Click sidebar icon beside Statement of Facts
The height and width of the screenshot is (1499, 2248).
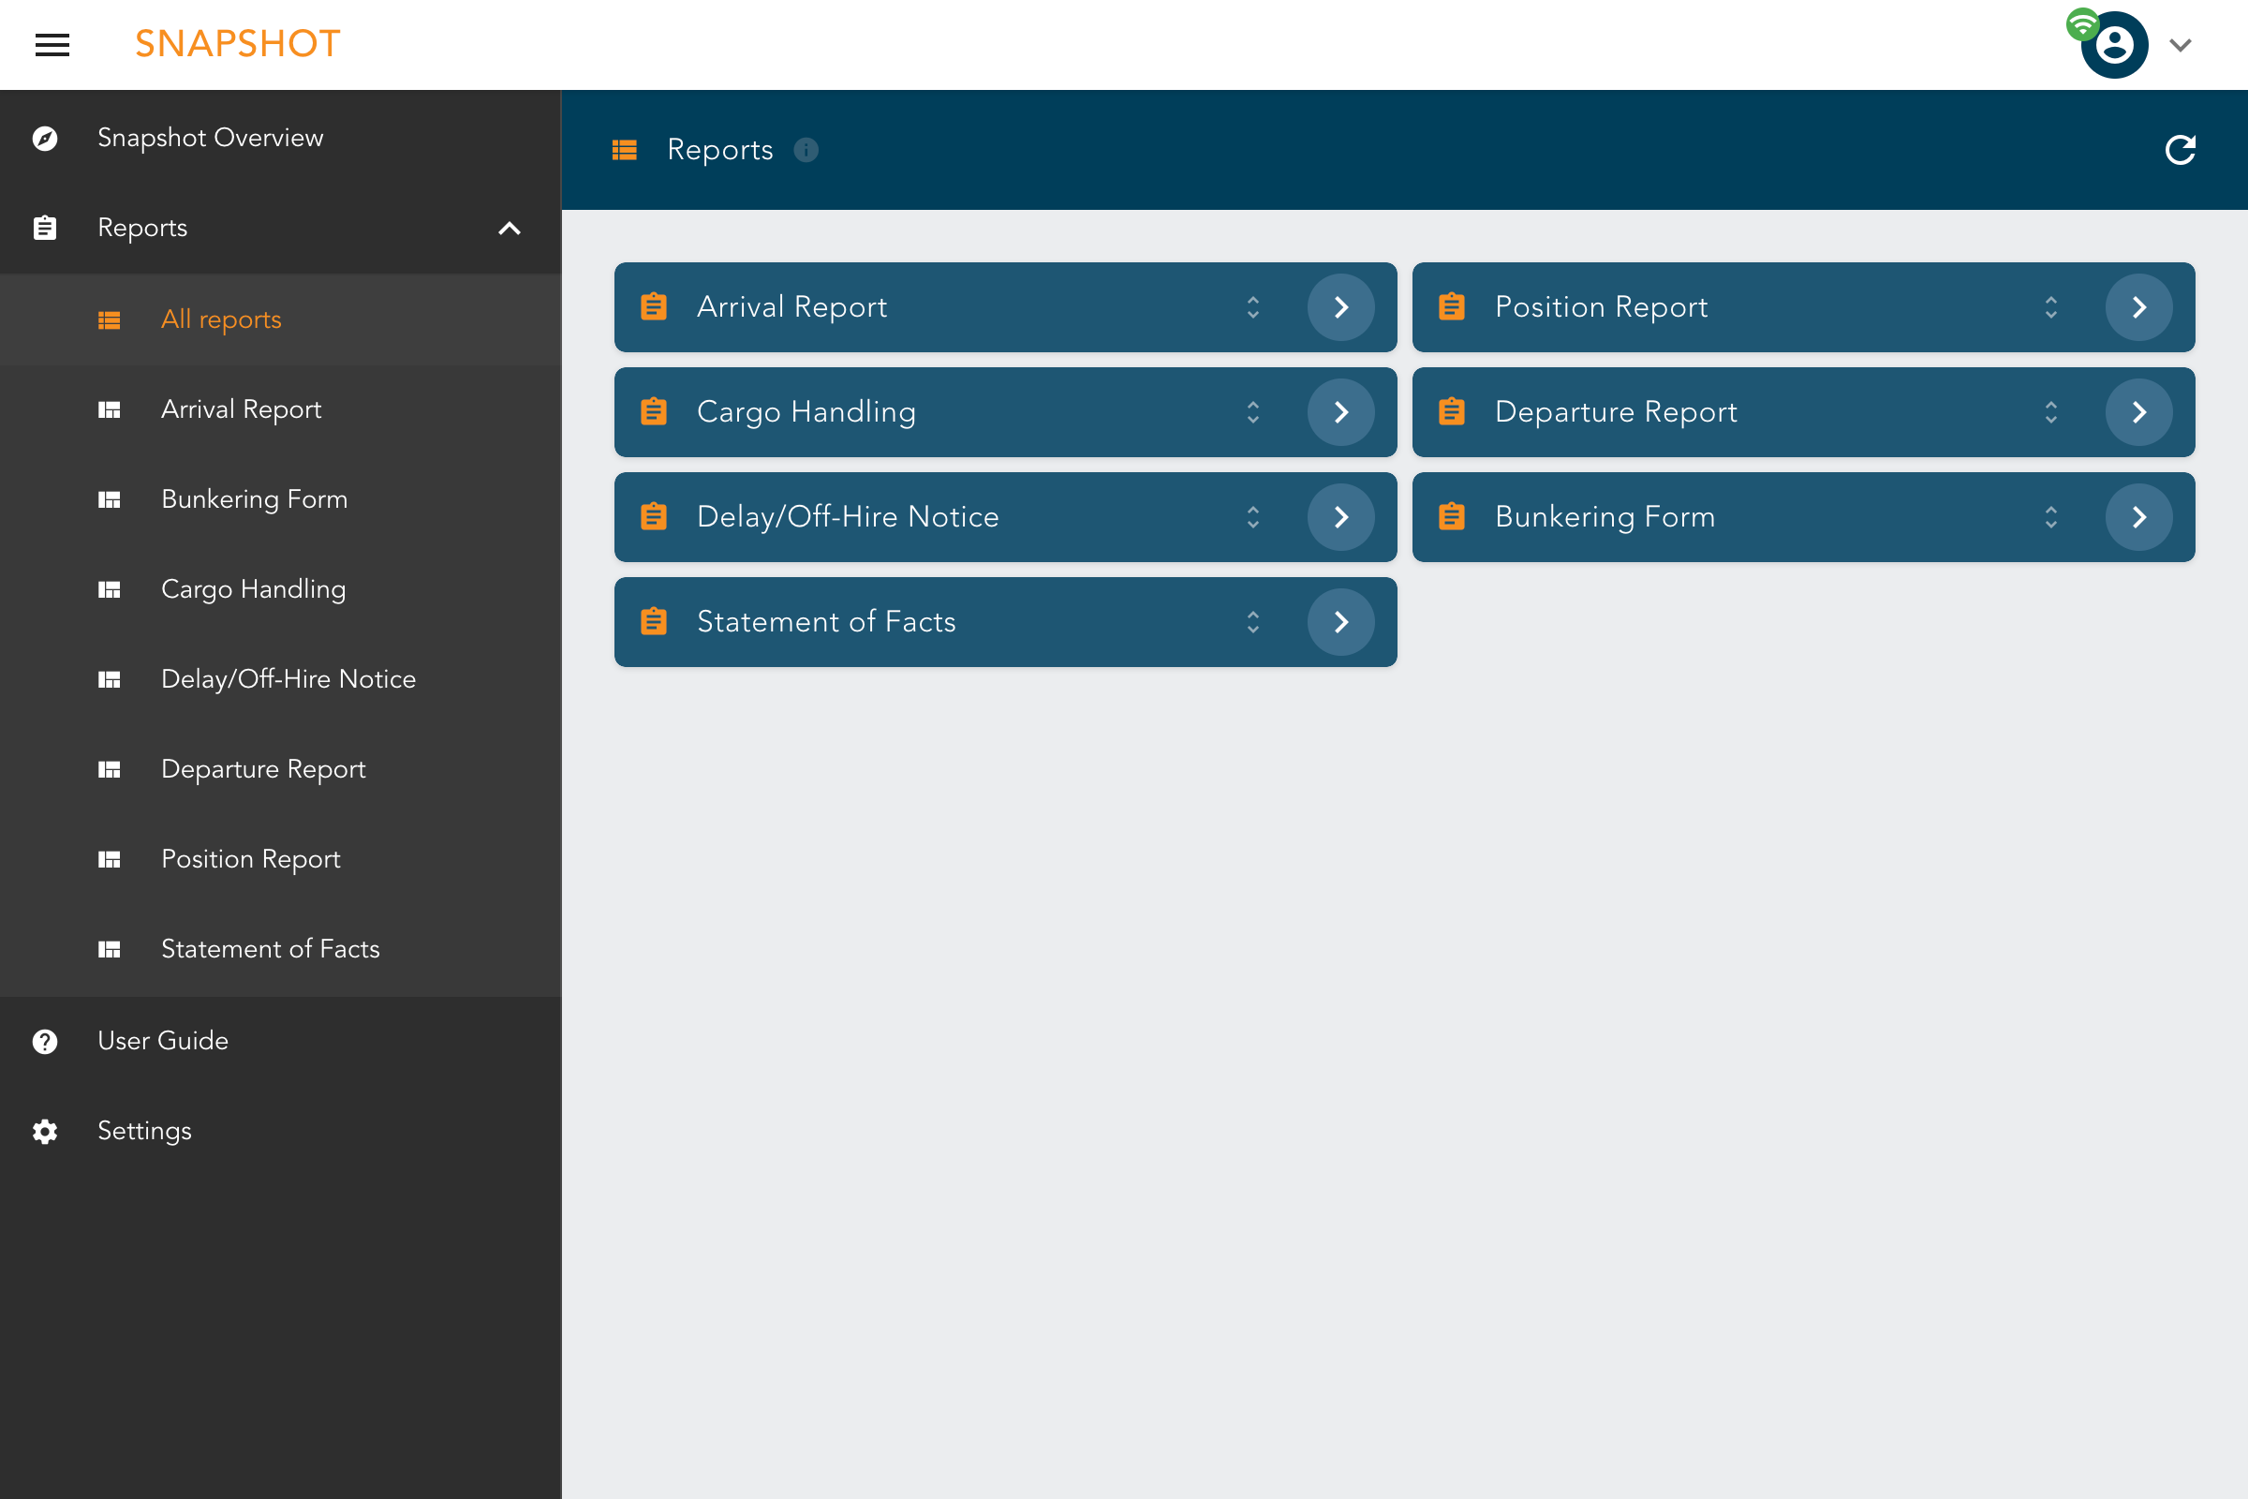(109, 949)
